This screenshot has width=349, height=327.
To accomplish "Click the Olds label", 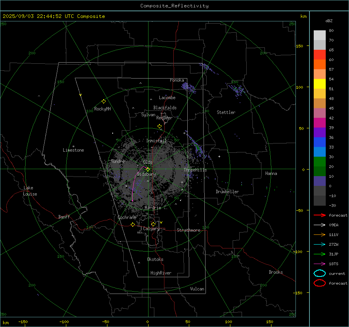I will pyautogui.click(x=148, y=162).
